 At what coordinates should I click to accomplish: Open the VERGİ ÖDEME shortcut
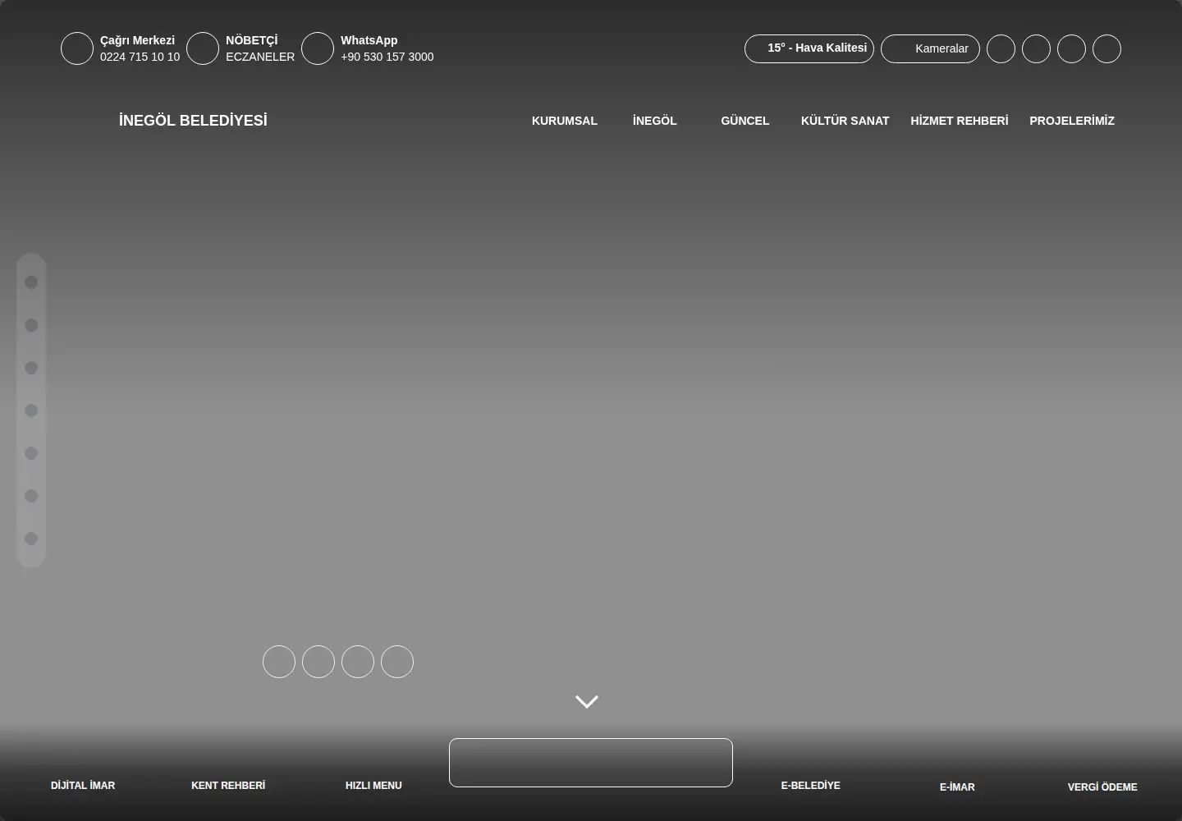tap(1102, 787)
